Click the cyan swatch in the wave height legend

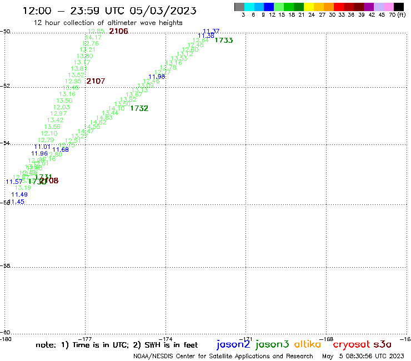[249, 7]
